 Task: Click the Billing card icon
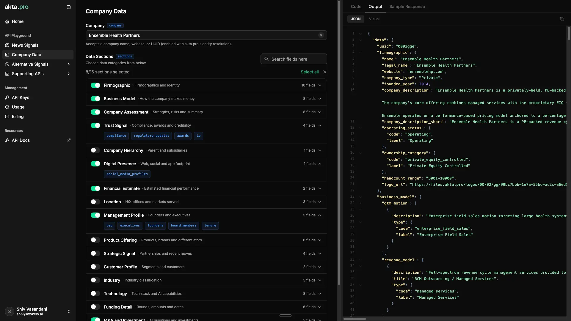tap(7, 117)
